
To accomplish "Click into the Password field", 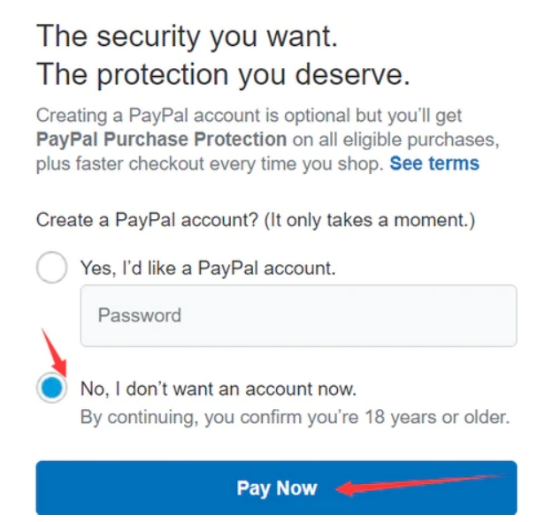I will (x=298, y=315).
